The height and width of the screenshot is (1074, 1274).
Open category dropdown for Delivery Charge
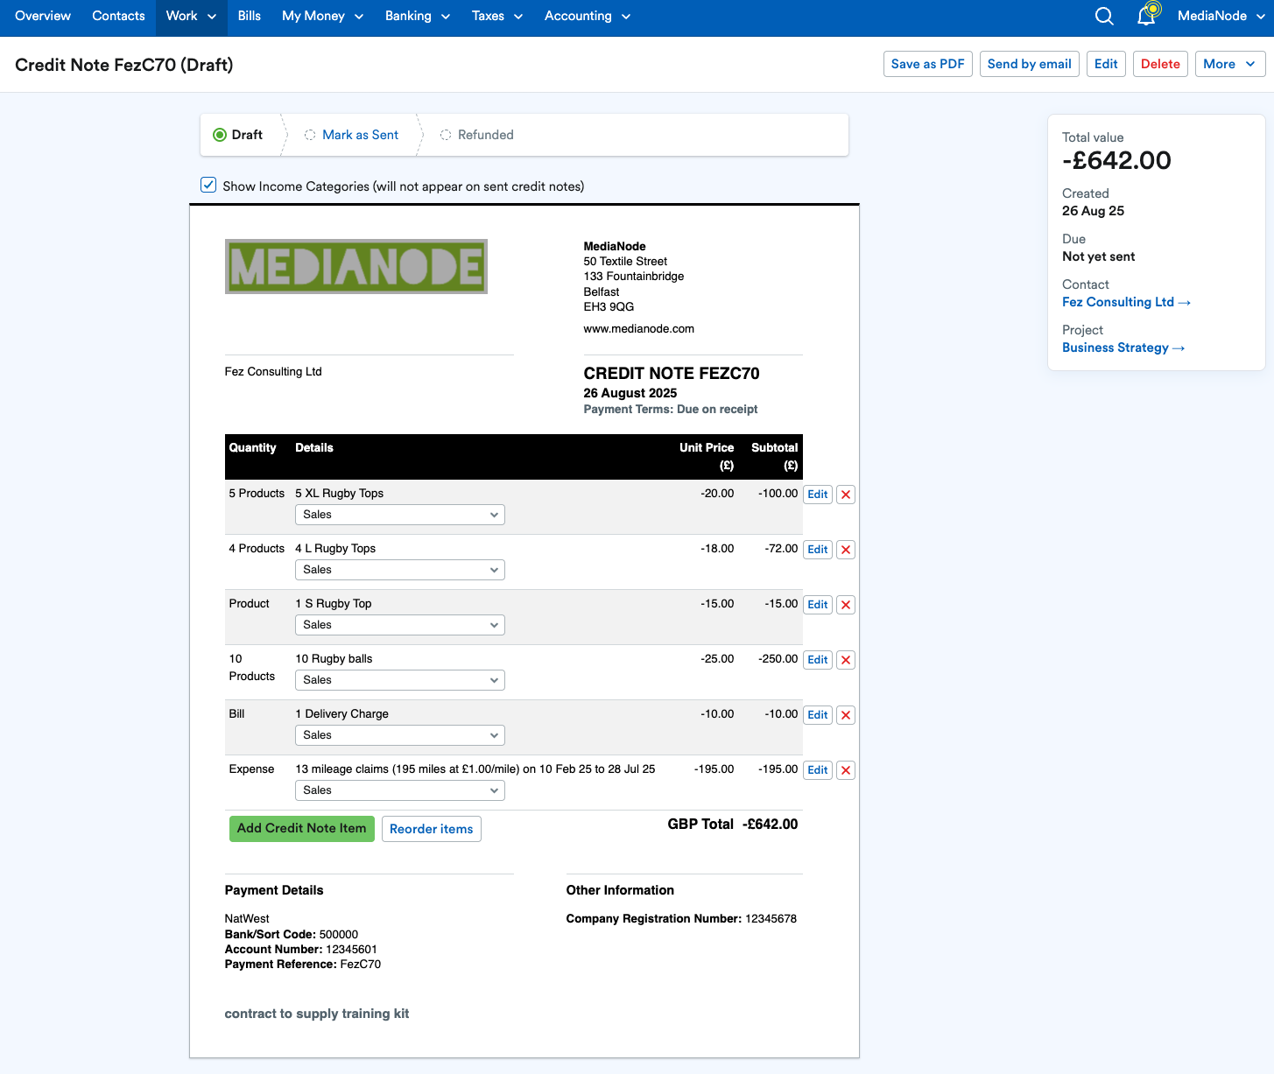(399, 735)
